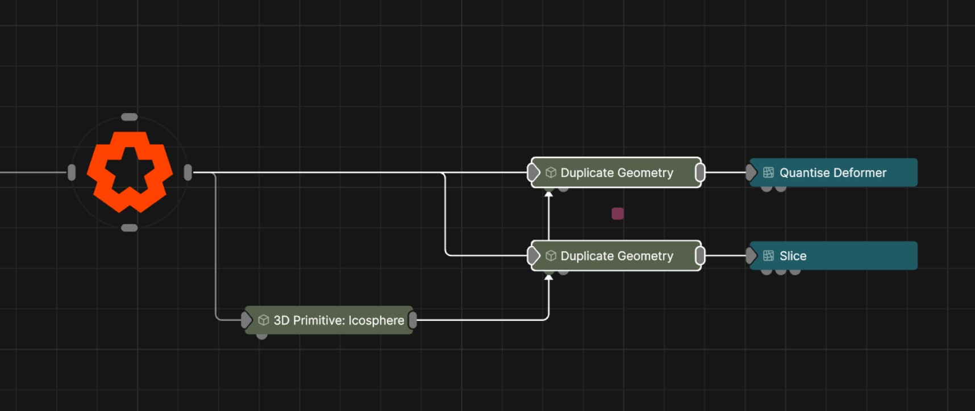Click the root node's right output connector
Viewport: 975px width, 411px height.
point(188,173)
